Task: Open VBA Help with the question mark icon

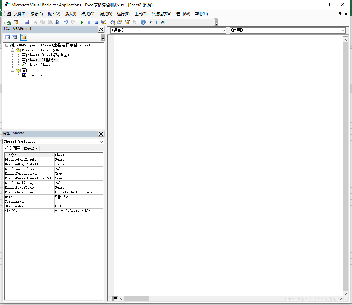Action: pos(143,22)
